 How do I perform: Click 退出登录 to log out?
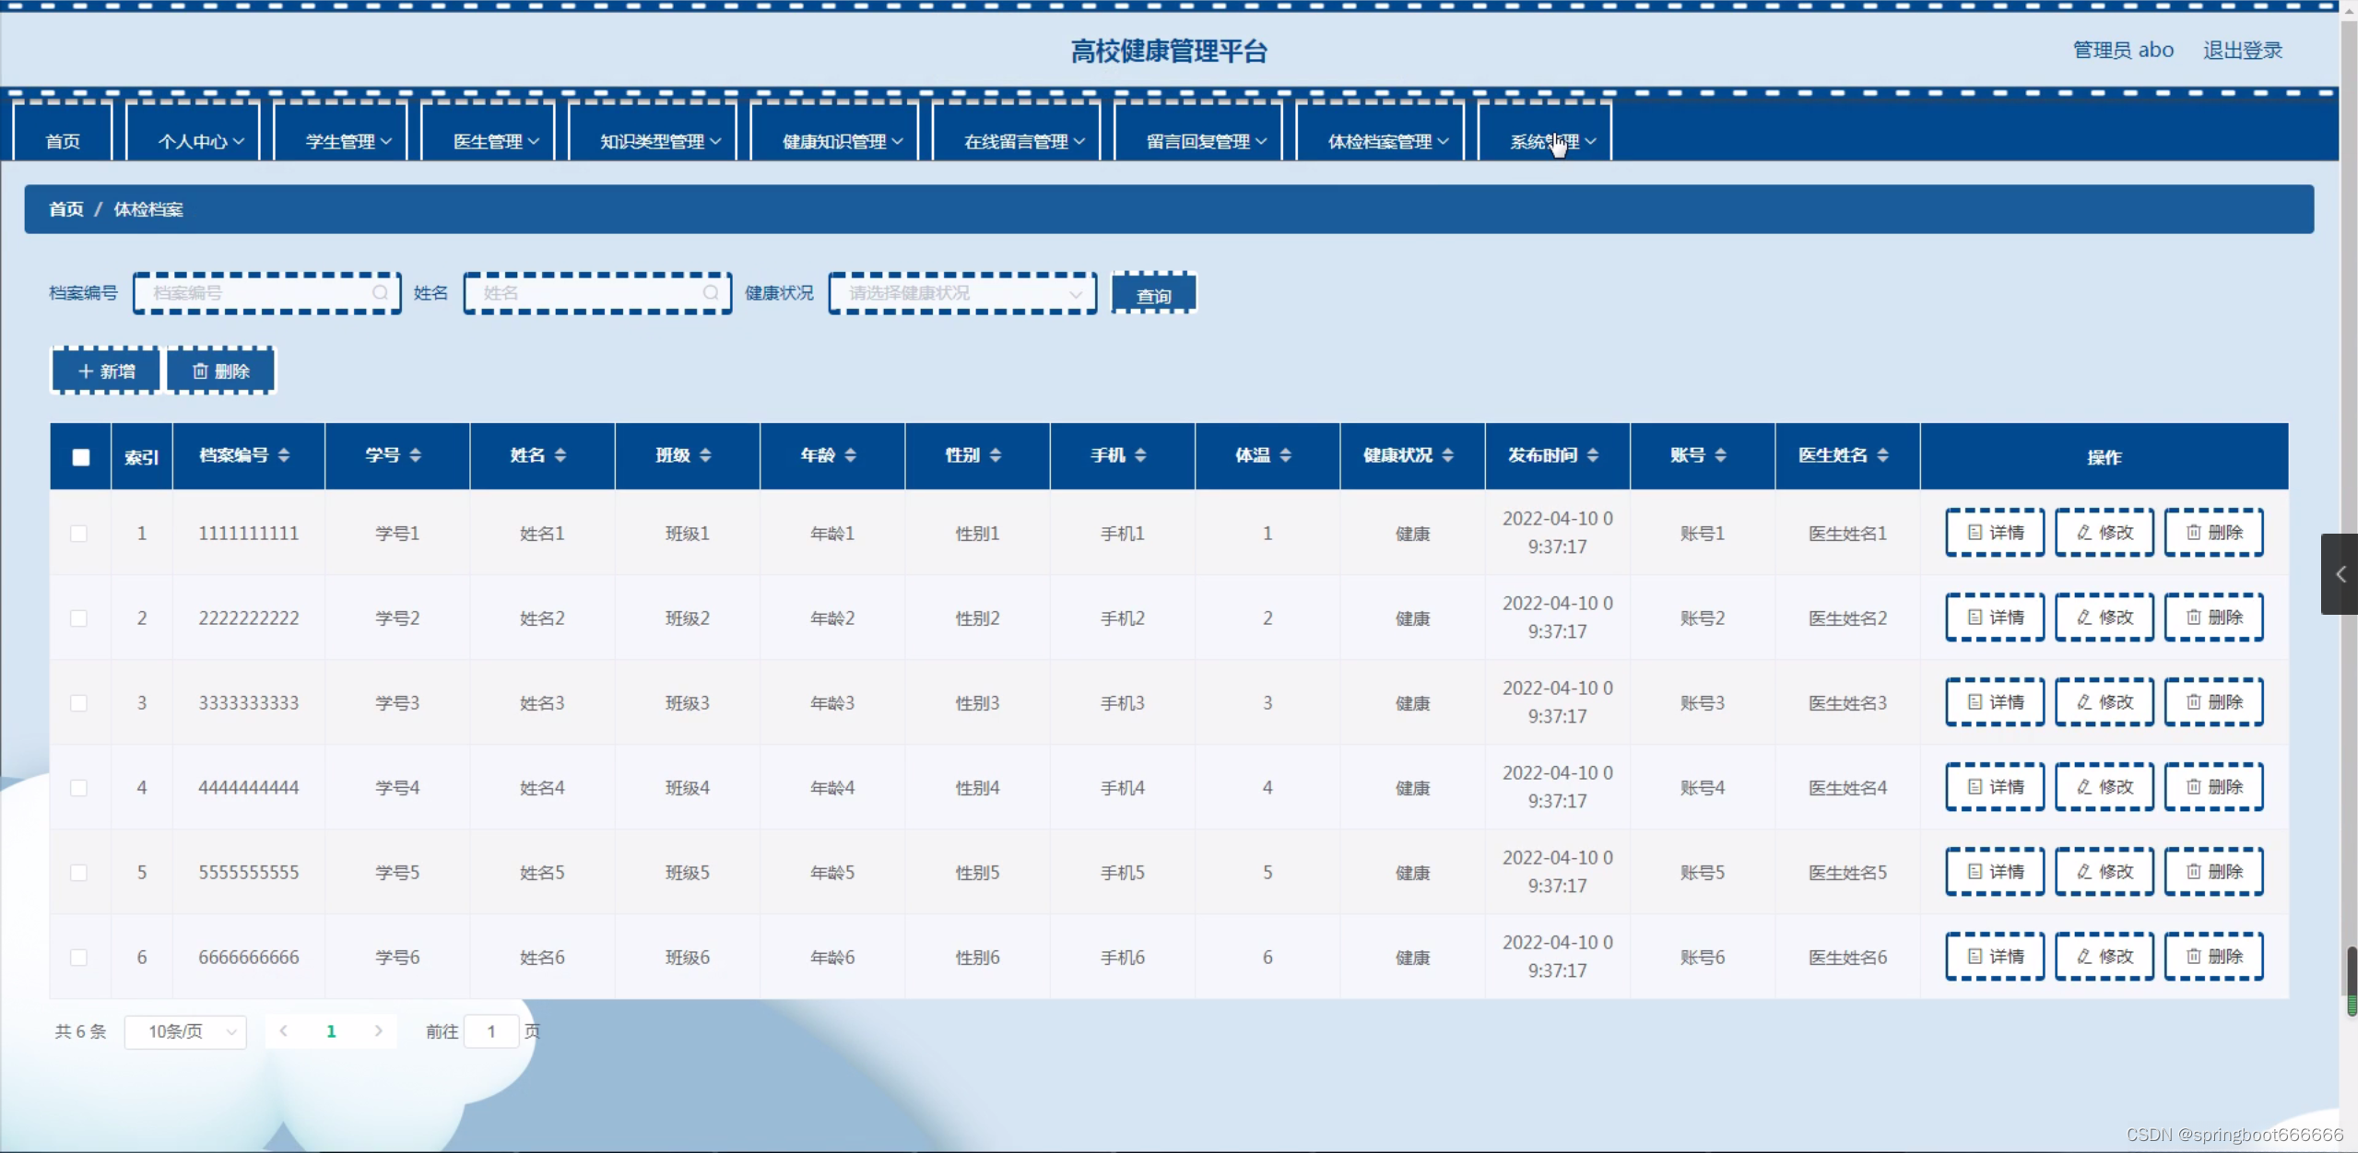(2242, 50)
